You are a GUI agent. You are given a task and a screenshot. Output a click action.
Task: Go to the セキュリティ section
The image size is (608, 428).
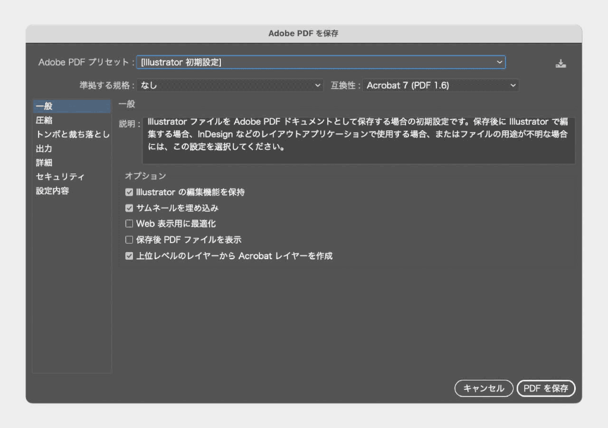pyautogui.click(x=72, y=177)
